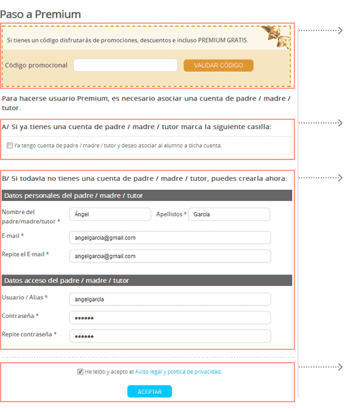Image resolution: width=345 pixels, height=412 pixels.
Task: Click the Apellidos field containing García
Action: coord(229,214)
